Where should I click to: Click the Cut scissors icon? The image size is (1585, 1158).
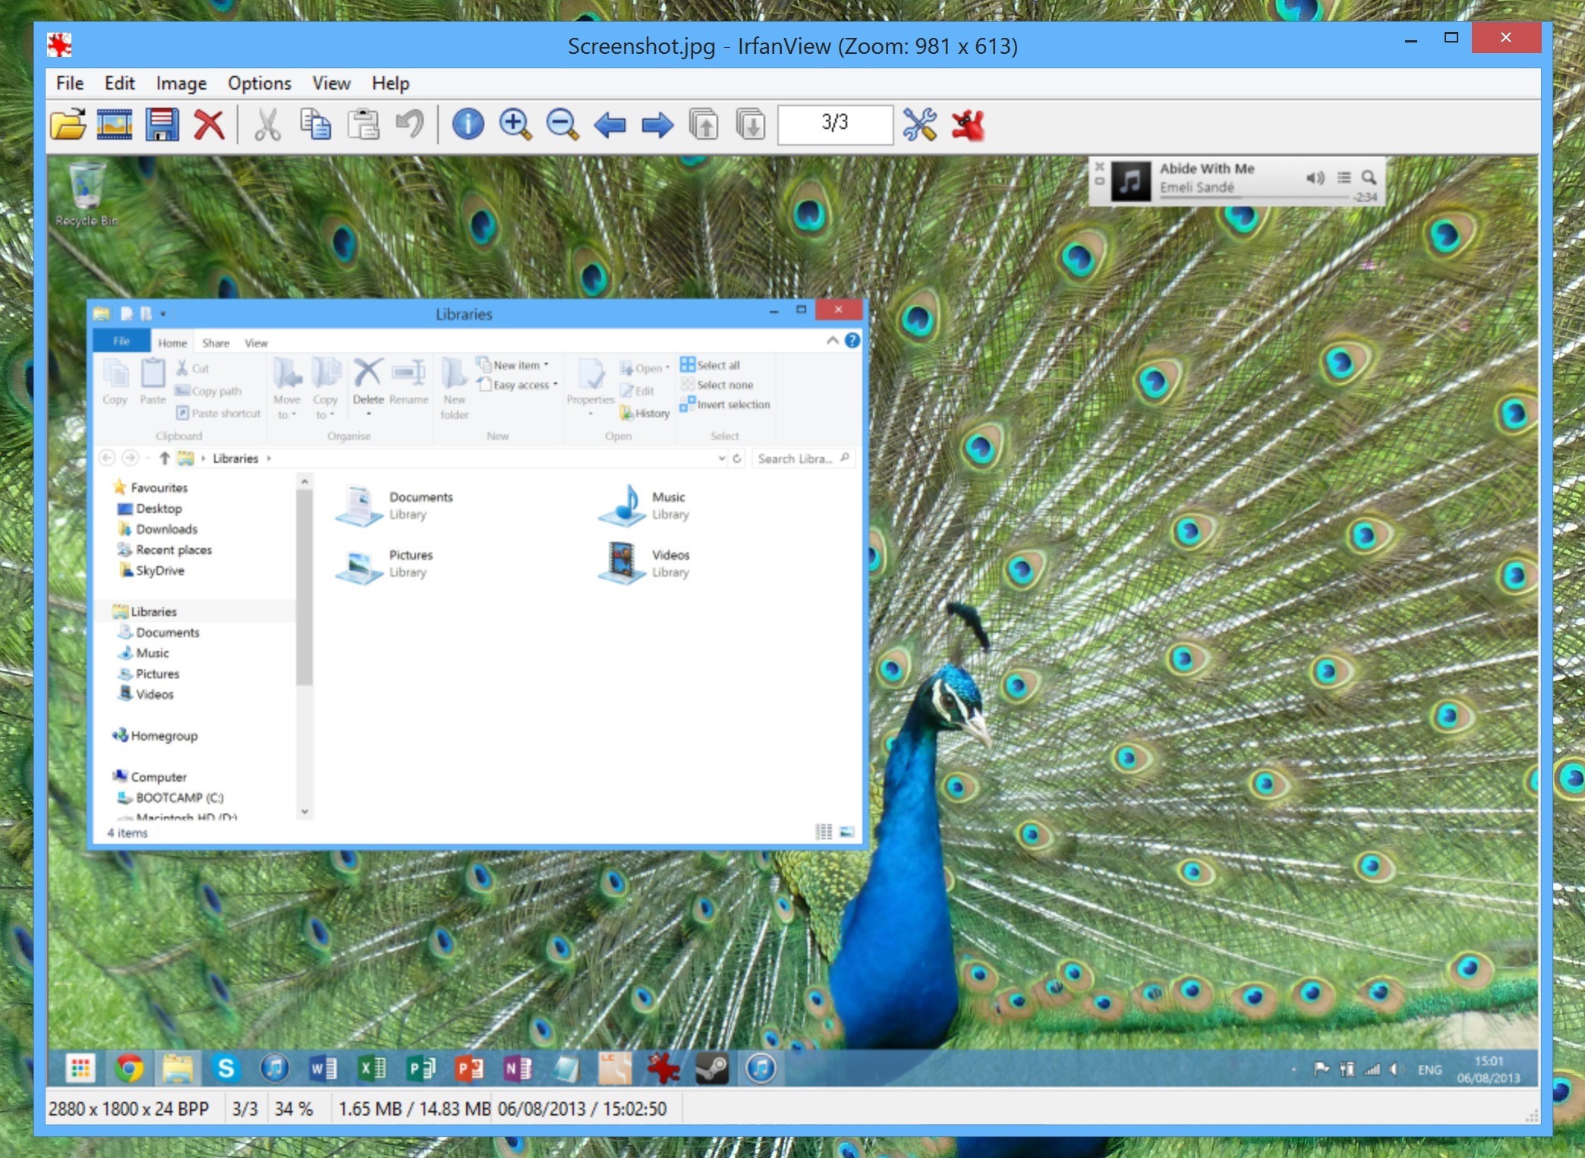[267, 124]
